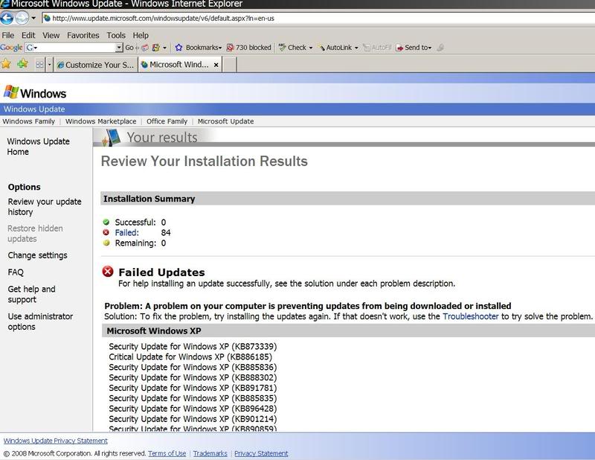This screenshot has width=595, height=460.
Task: Open the Send to dropdown
Action: coord(414,48)
